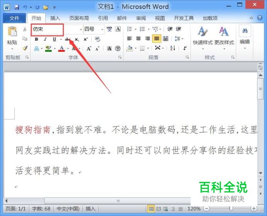
Task: Open the line spacing dropdown
Action: click(x=183, y=39)
